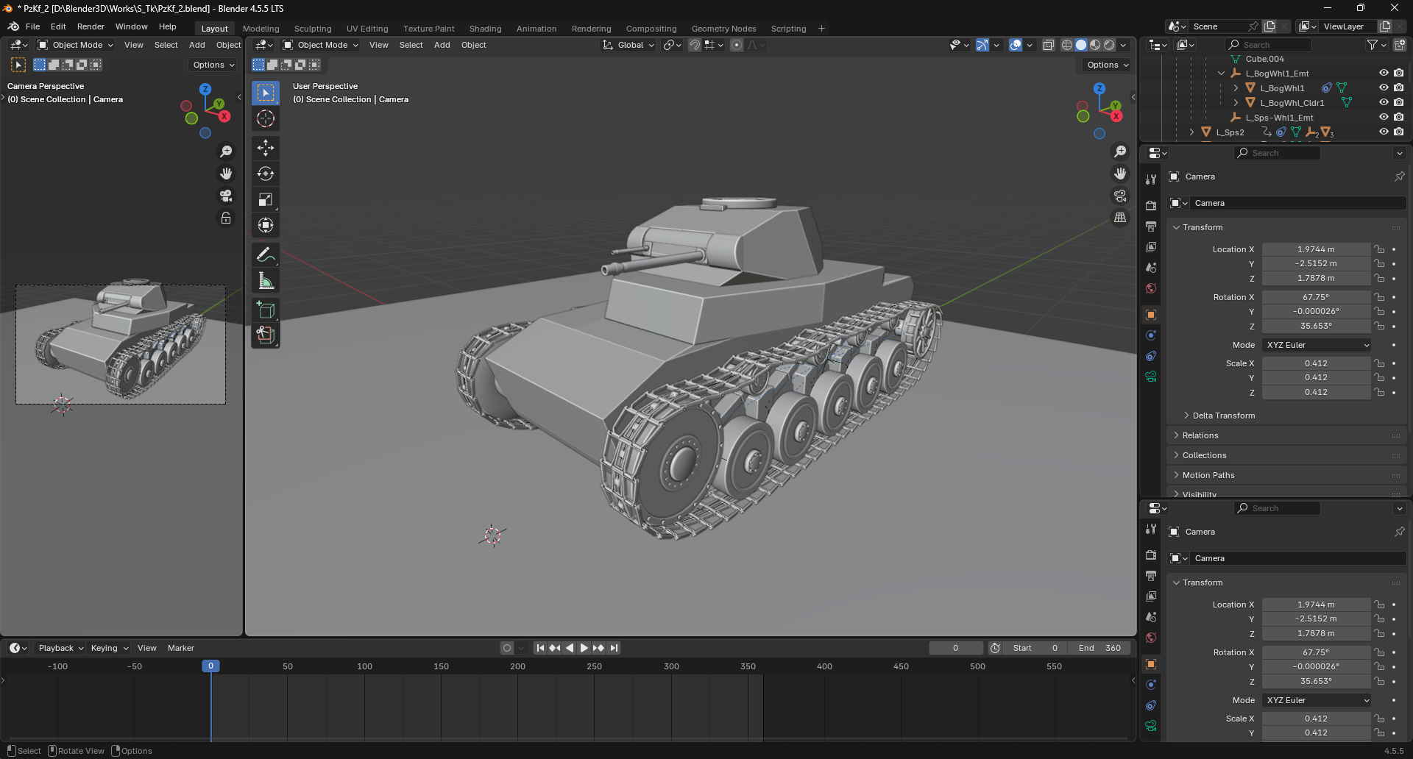Open the File menu
This screenshot has width=1413, height=759.
coord(33,26)
